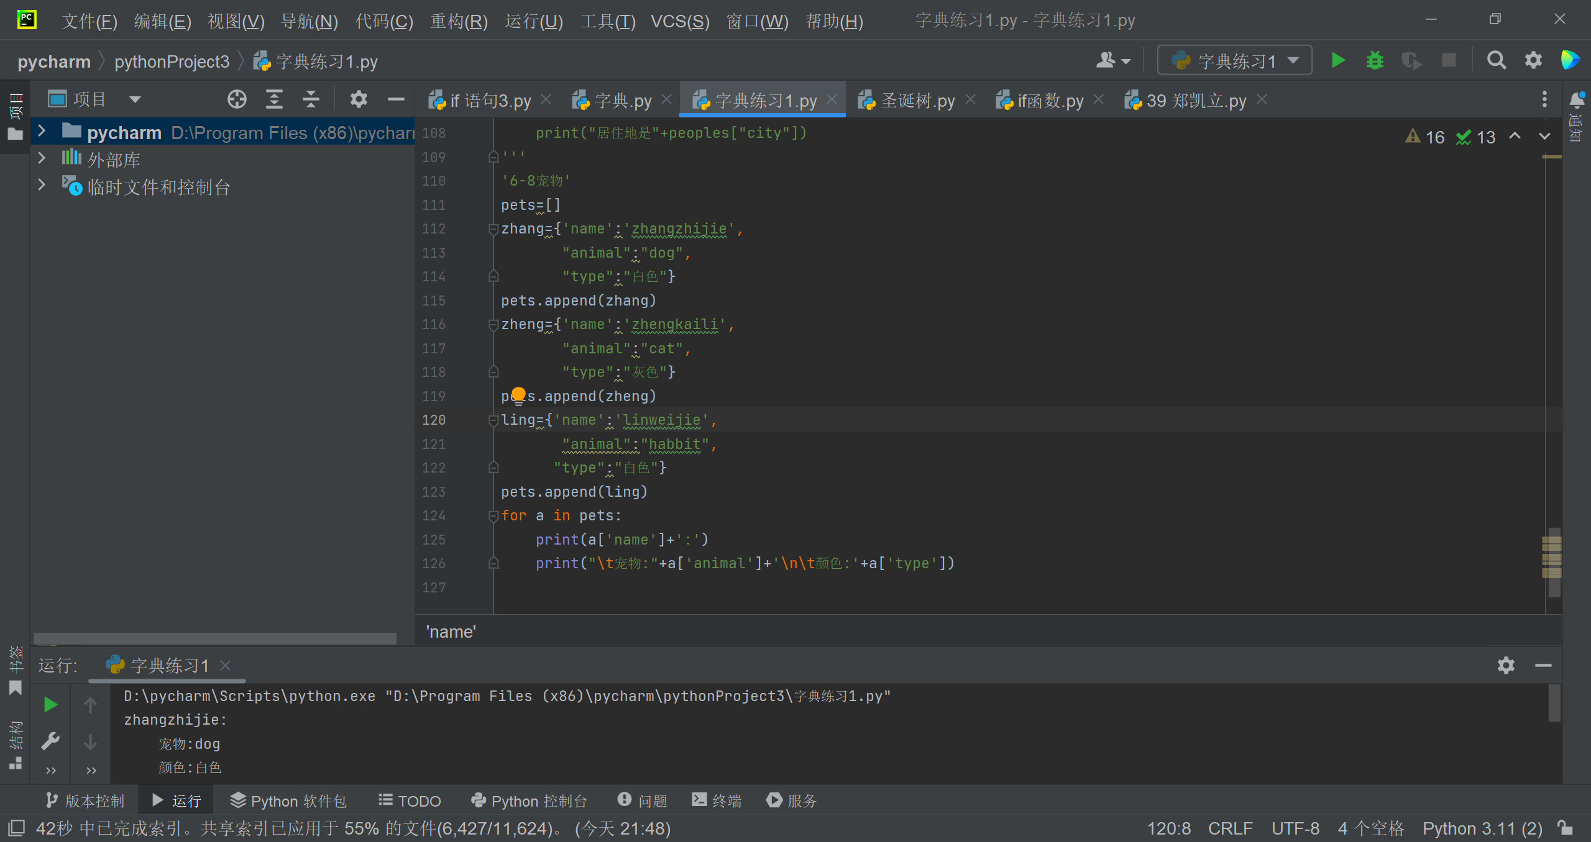The height and width of the screenshot is (842, 1591).
Task: Expand the 外部库 tree node
Action: point(42,158)
